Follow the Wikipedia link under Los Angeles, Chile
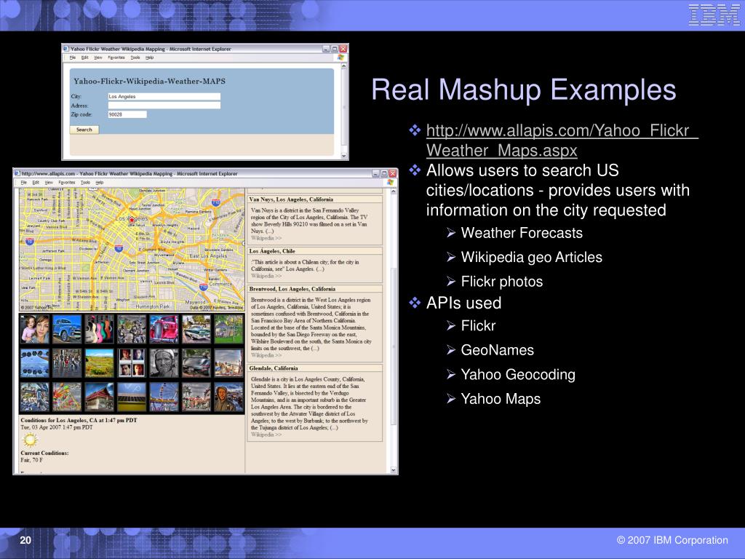This screenshot has width=745, height=559. [x=266, y=276]
